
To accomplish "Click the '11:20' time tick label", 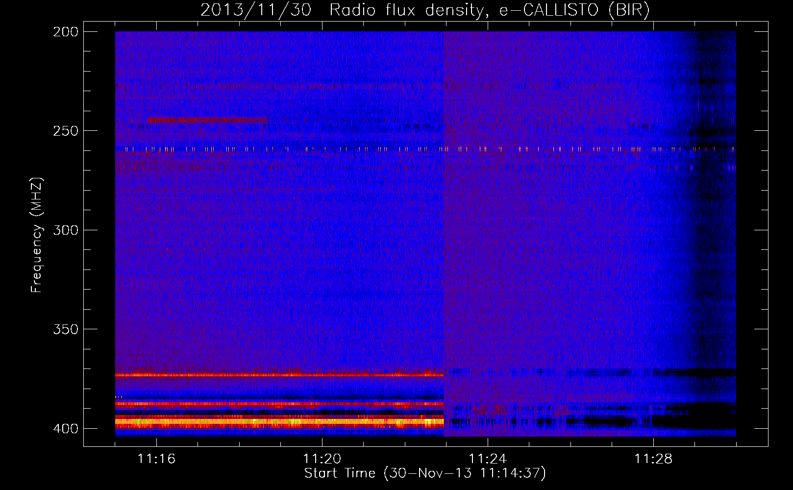I will (322, 459).
